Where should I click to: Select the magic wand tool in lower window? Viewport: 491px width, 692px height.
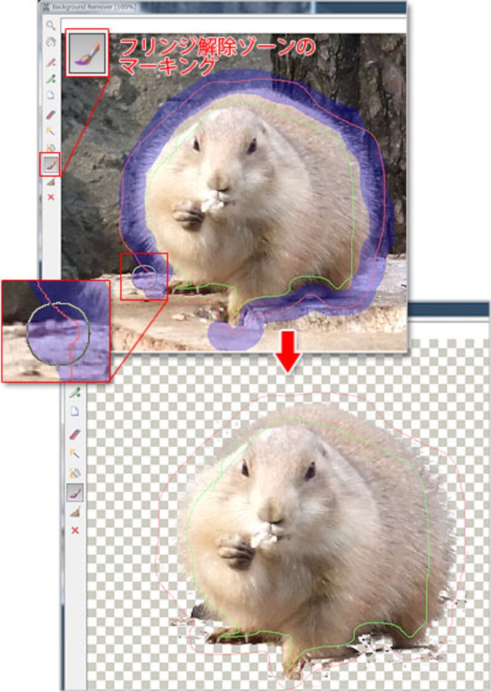[75, 453]
